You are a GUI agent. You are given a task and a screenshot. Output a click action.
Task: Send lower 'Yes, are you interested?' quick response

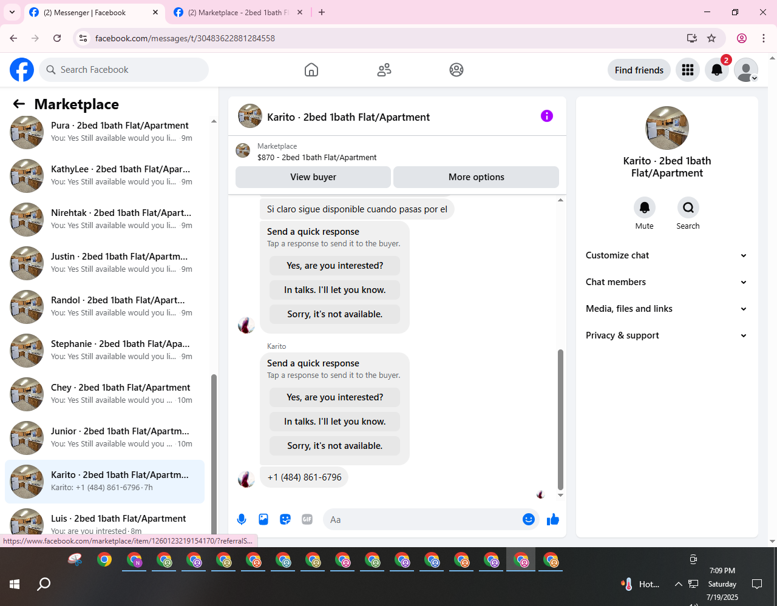pyautogui.click(x=335, y=397)
